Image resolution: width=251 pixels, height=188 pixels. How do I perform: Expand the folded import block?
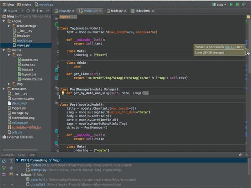click(58, 17)
